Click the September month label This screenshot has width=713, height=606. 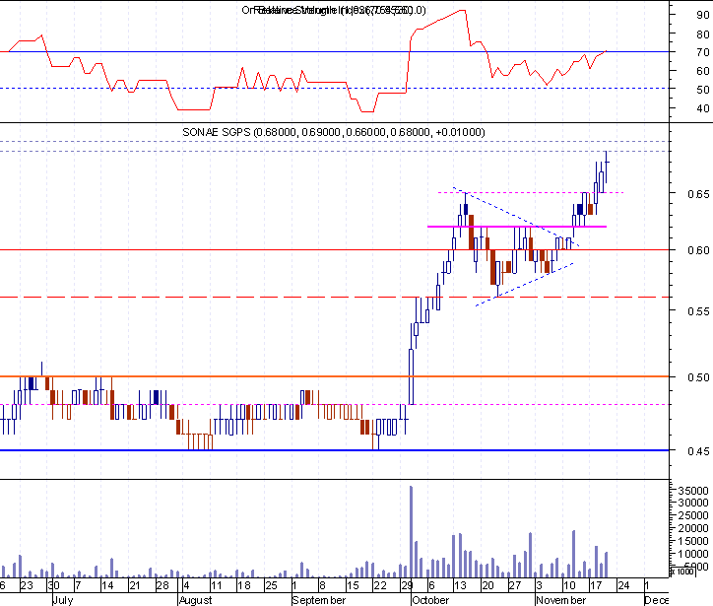point(319,600)
